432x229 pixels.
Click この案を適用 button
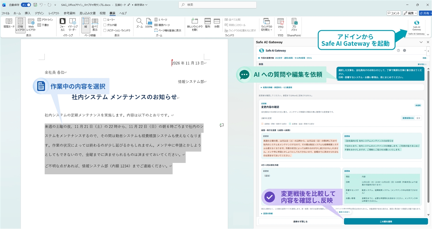tap(386, 222)
